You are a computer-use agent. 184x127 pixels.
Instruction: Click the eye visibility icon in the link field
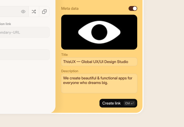point(23,12)
